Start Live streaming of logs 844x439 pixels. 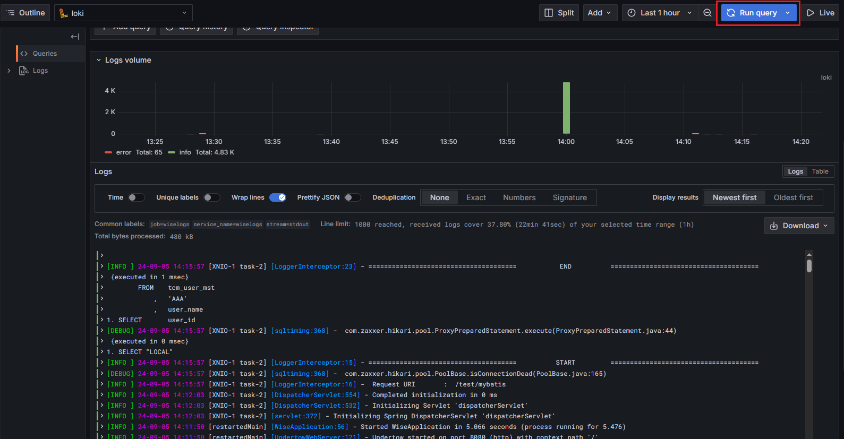(821, 13)
